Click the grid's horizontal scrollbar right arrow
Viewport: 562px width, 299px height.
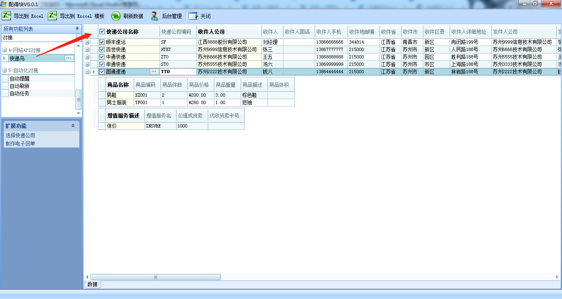coord(558,277)
